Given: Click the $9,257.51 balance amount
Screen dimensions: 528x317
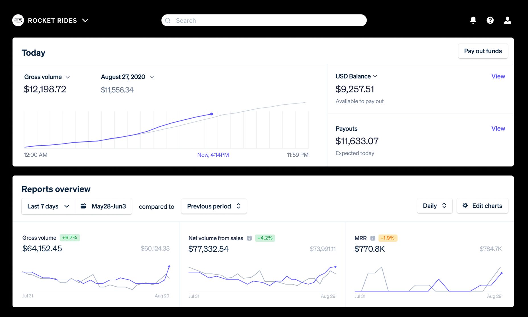Looking at the screenshot, I should 355,89.
